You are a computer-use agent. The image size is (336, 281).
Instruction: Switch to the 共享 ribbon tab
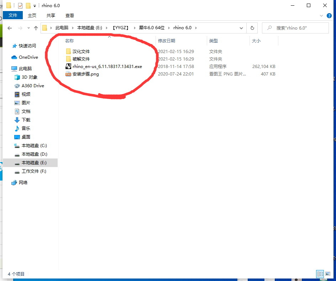51,15
